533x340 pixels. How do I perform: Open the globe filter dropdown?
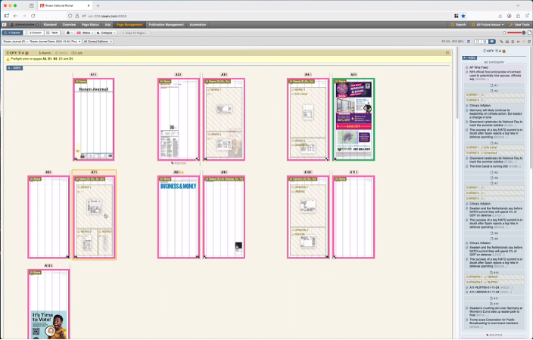70,33
